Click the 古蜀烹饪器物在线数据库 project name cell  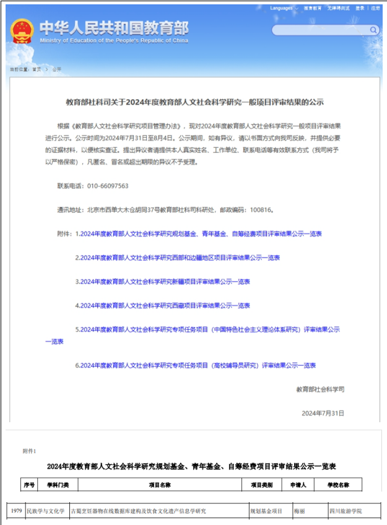[159, 511]
